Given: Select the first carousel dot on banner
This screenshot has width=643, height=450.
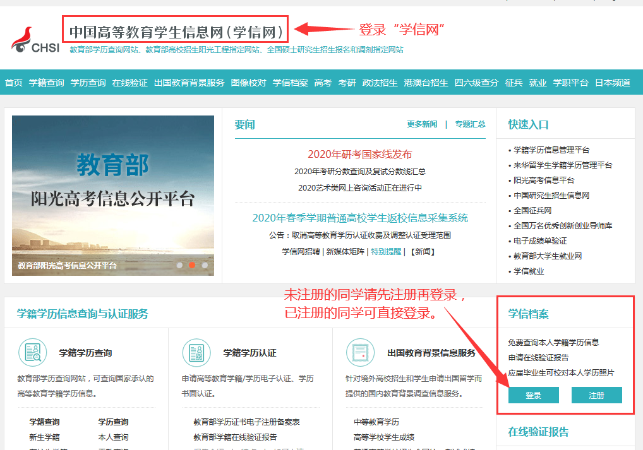Looking at the screenshot, I should click(x=179, y=265).
